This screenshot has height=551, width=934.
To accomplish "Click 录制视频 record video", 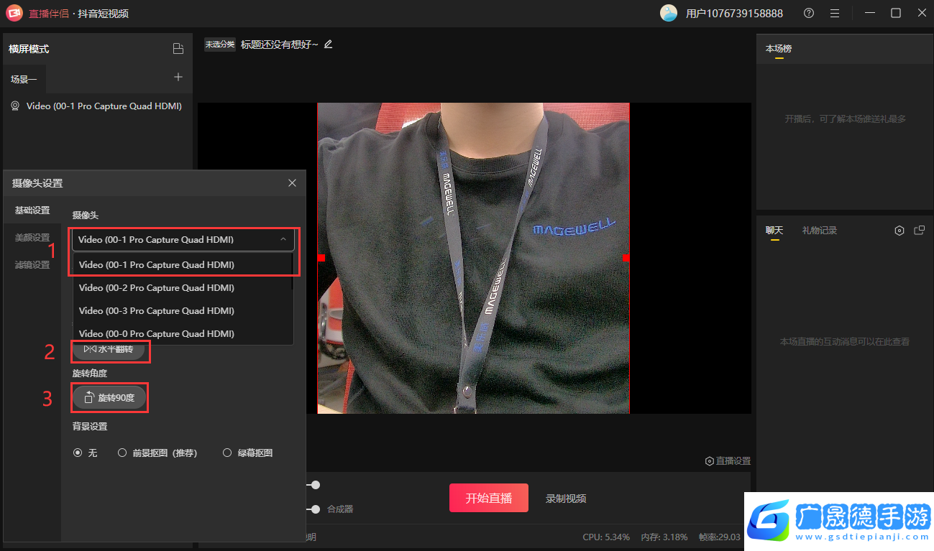I will click(x=566, y=499).
